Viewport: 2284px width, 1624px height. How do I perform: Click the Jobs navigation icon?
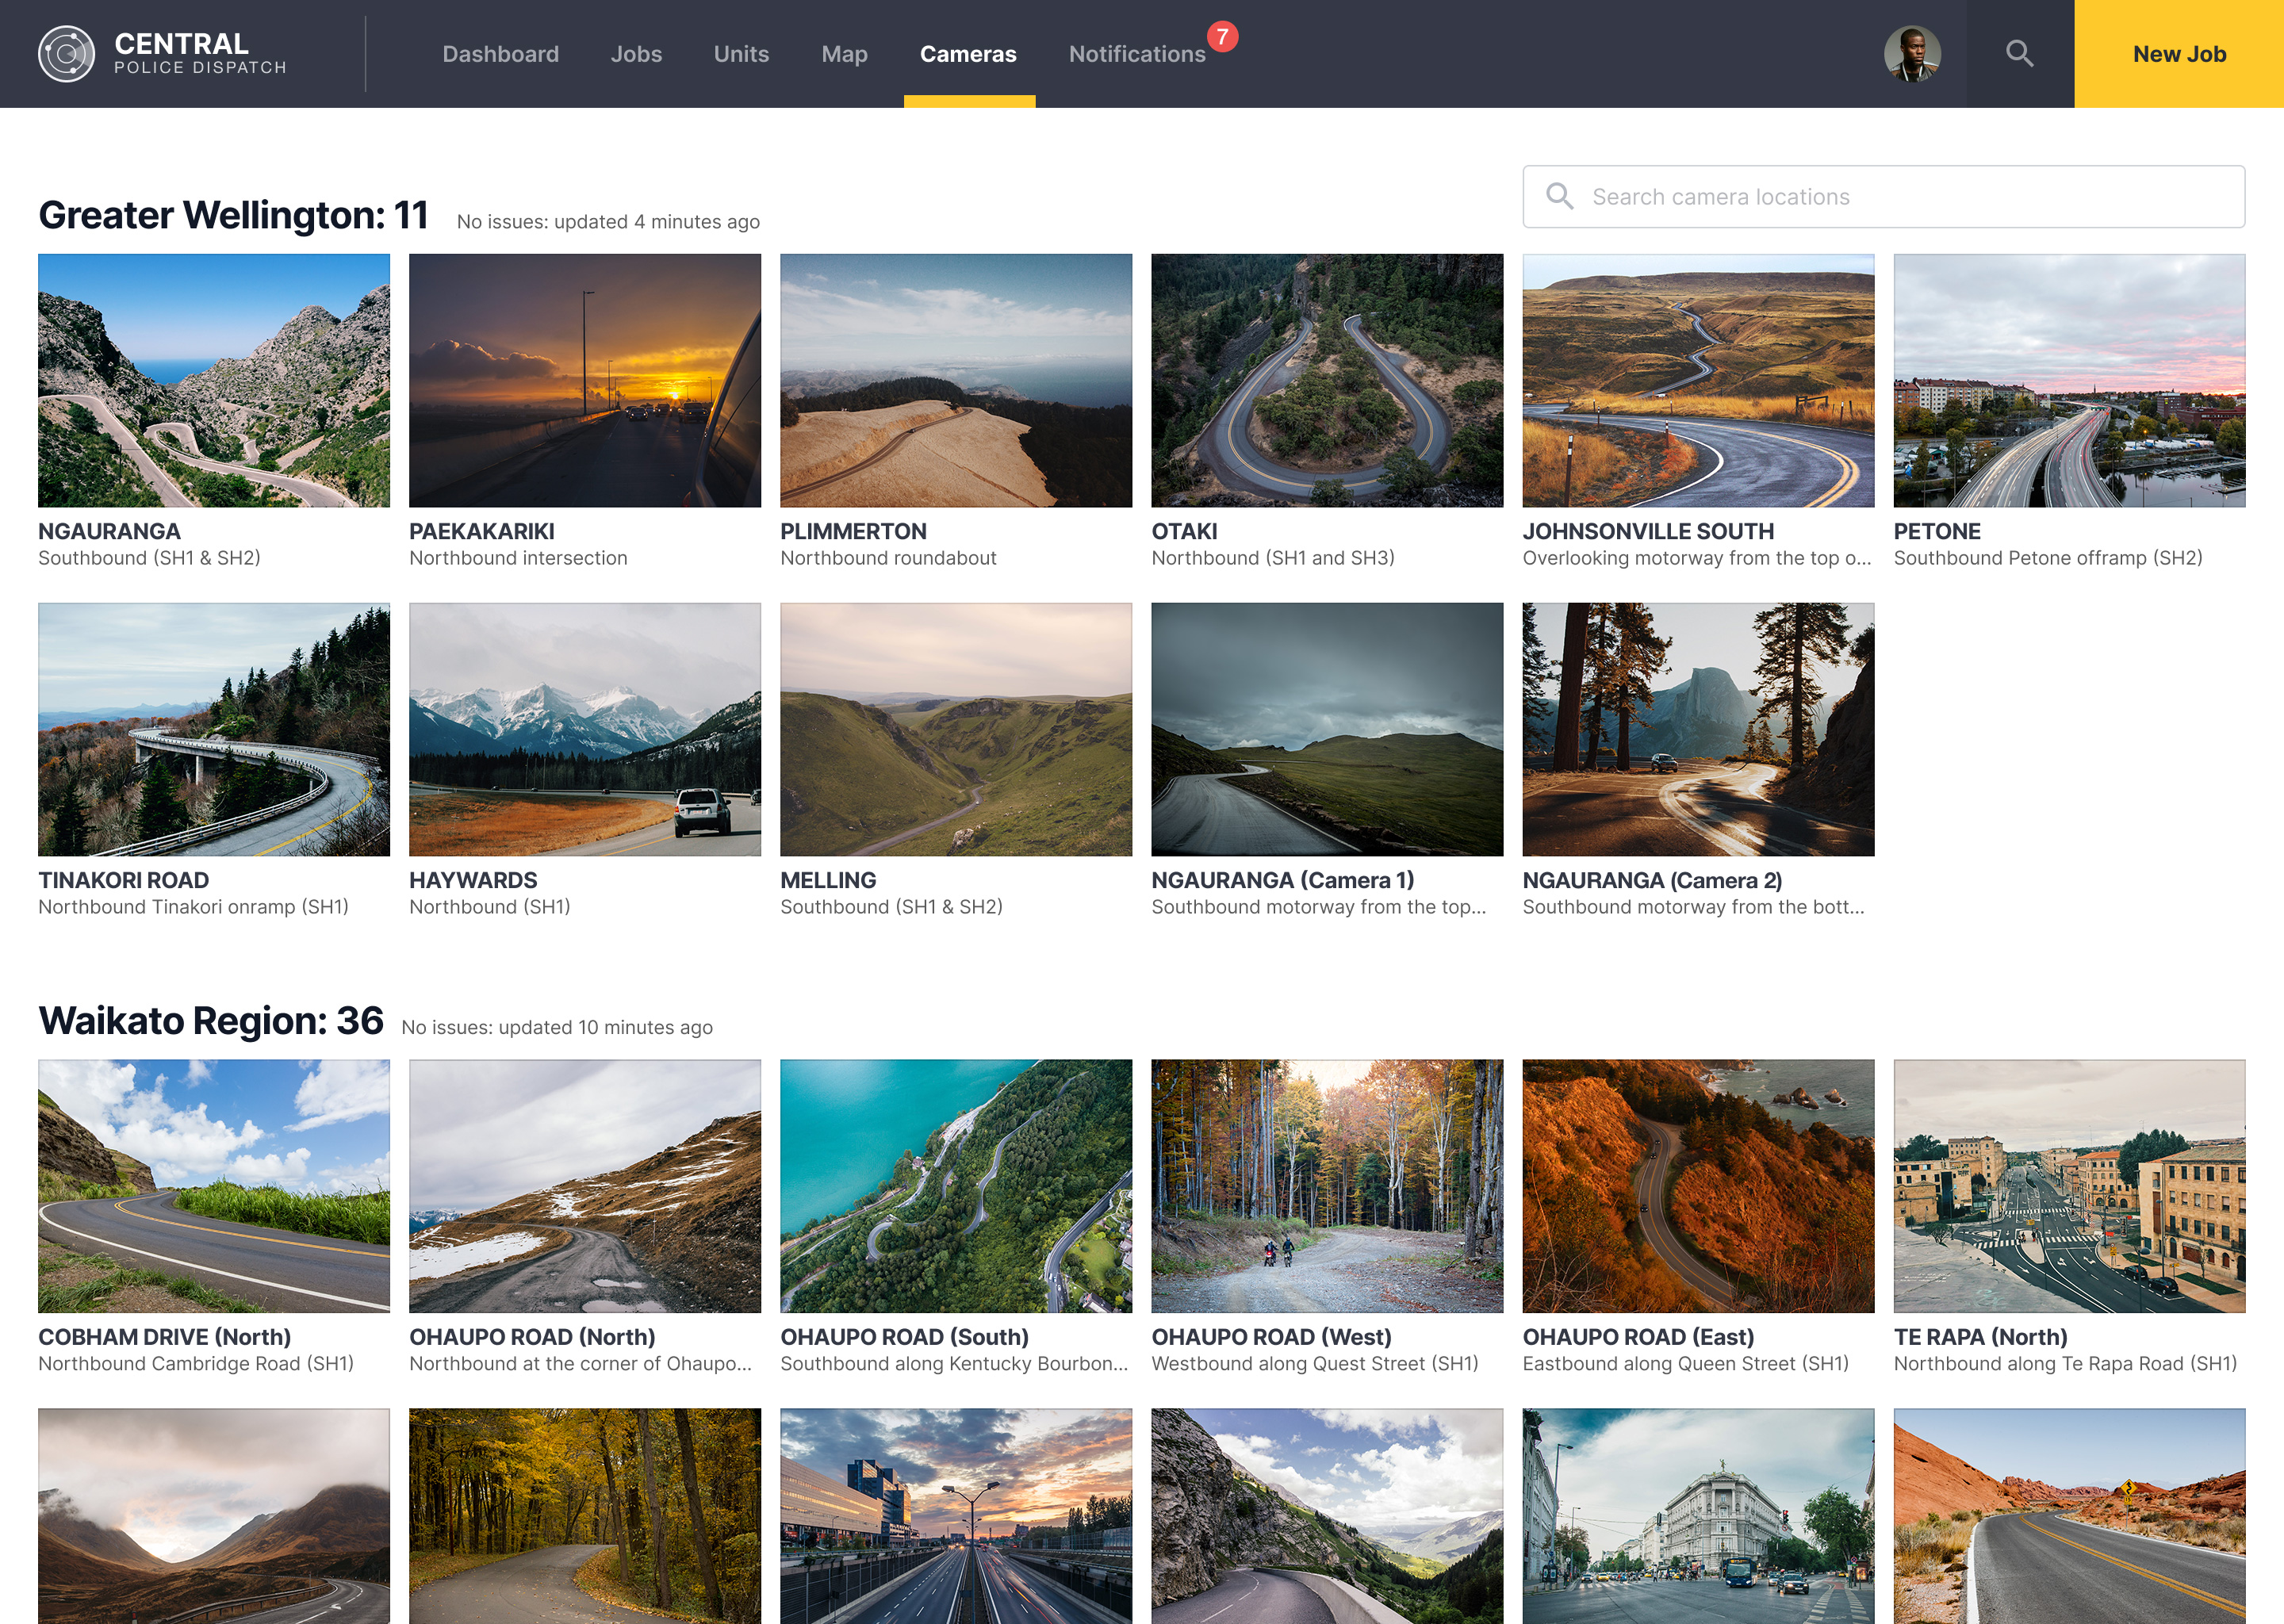click(x=634, y=52)
